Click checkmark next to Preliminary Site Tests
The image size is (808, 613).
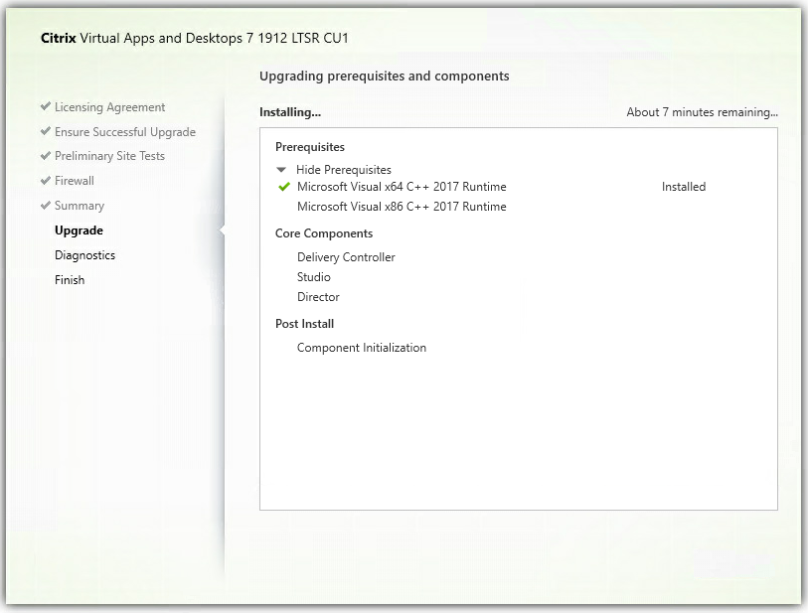tap(46, 156)
